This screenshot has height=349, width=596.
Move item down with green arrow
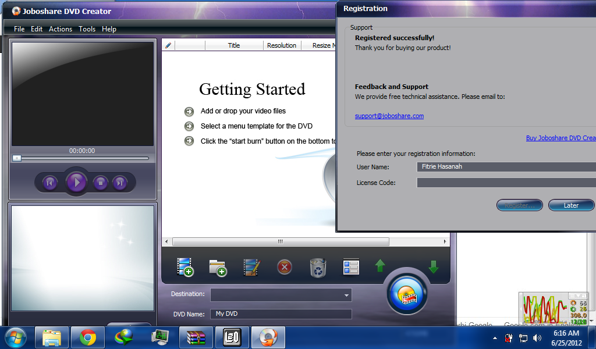tap(433, 266)
